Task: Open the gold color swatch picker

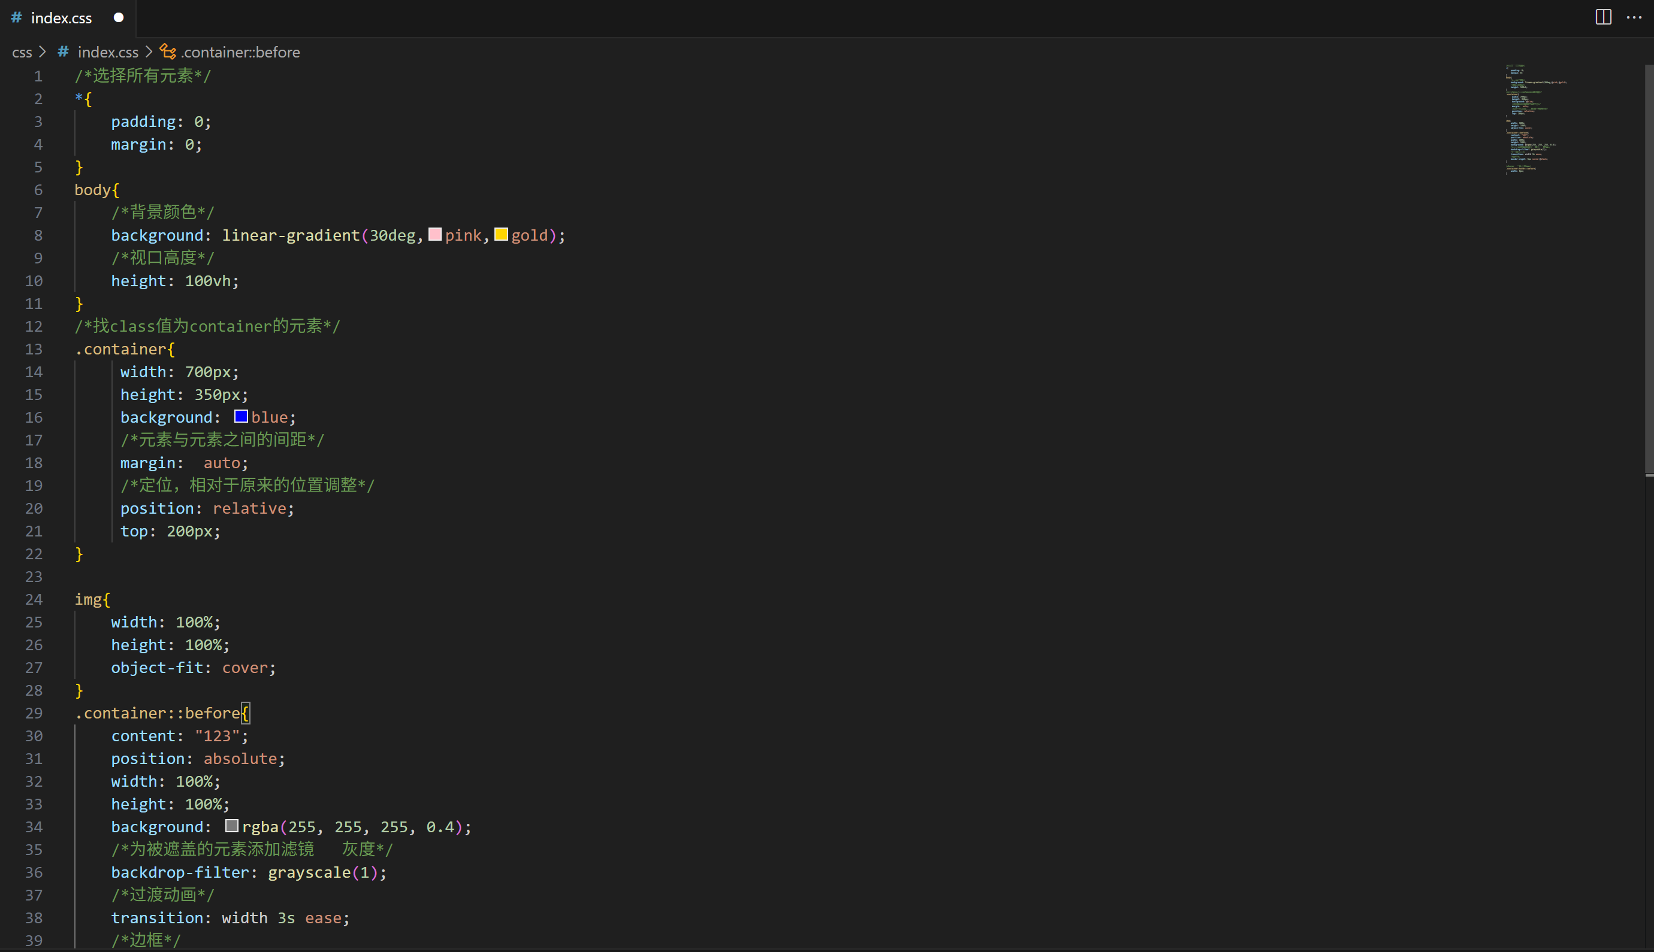Action: [x=501, y=235]
